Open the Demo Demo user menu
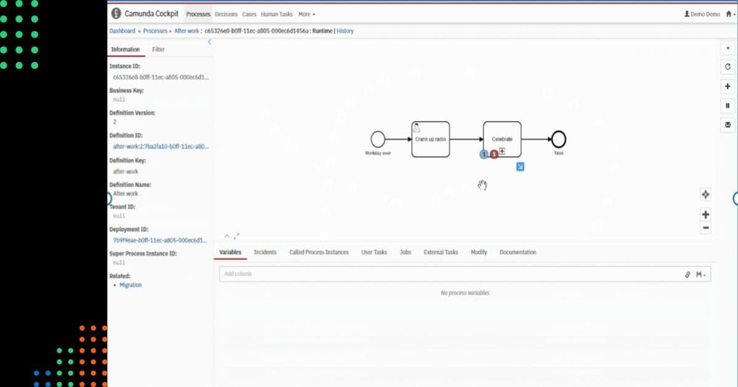This screenshot has height=387, width=738. pos(702,14)
